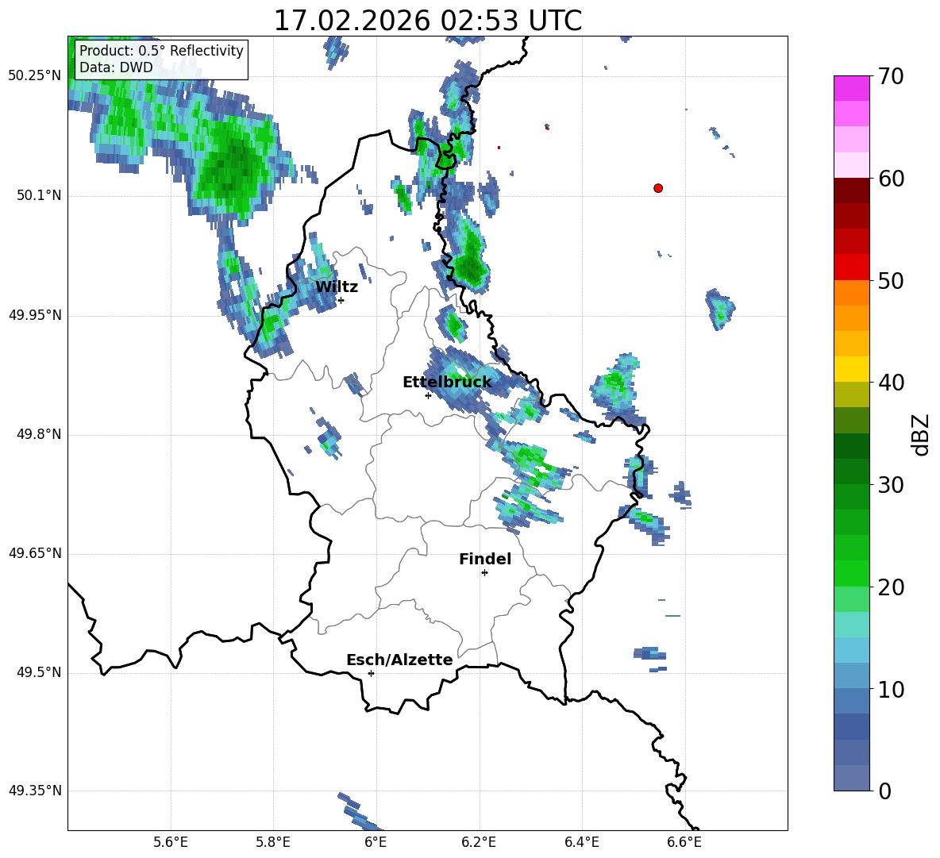The width and height of the screenshot is (940, 858).
Task: Click the colorbar 40 tick label
Action: [891, 383]
